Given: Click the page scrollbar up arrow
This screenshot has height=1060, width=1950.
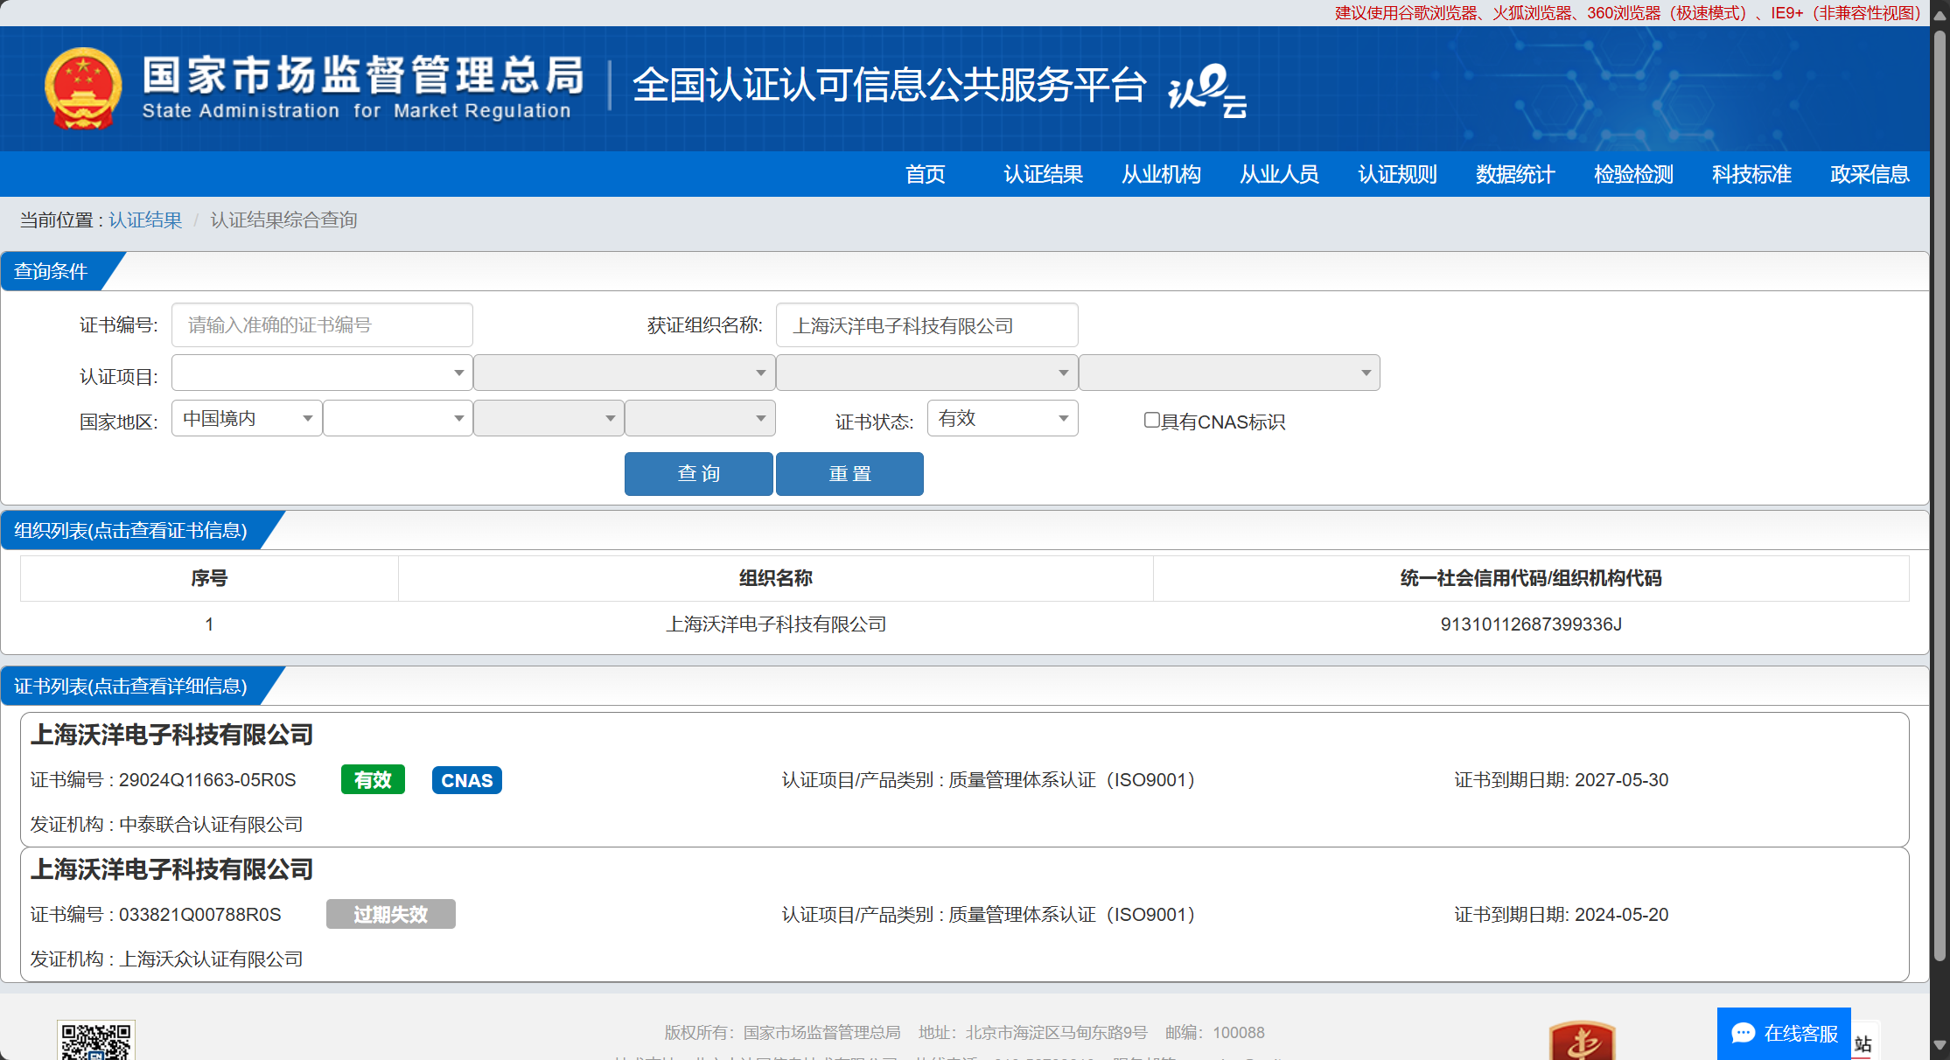Looking at the screenshot, I should click(x=1940, y=16).
